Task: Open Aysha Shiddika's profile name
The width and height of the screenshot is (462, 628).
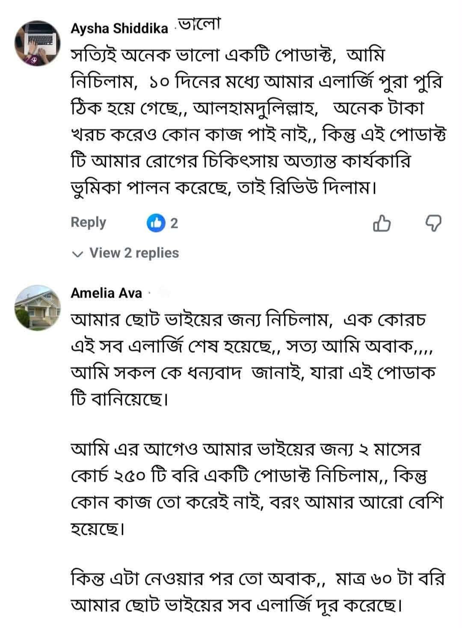Action: [119, 29]
